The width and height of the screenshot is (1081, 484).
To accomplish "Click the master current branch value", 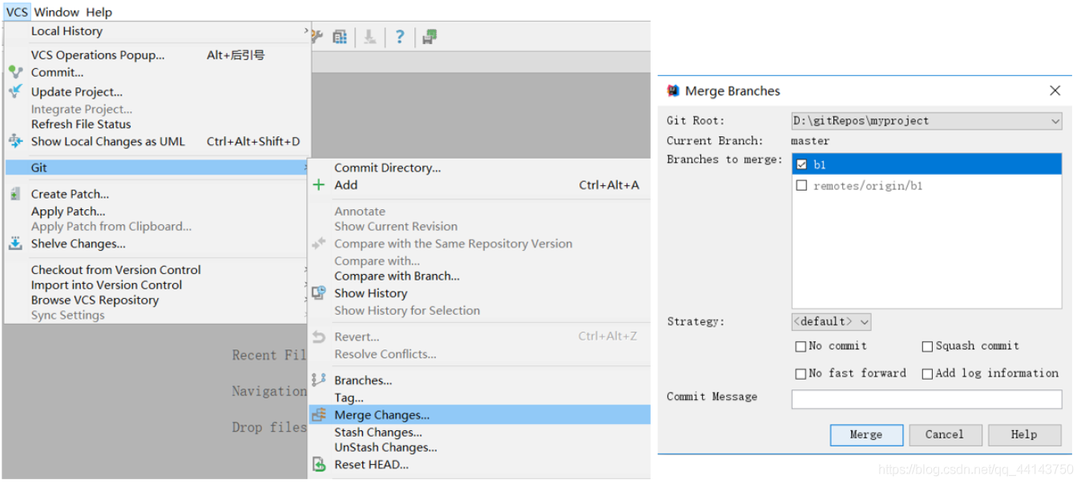I will pos(810,141).
